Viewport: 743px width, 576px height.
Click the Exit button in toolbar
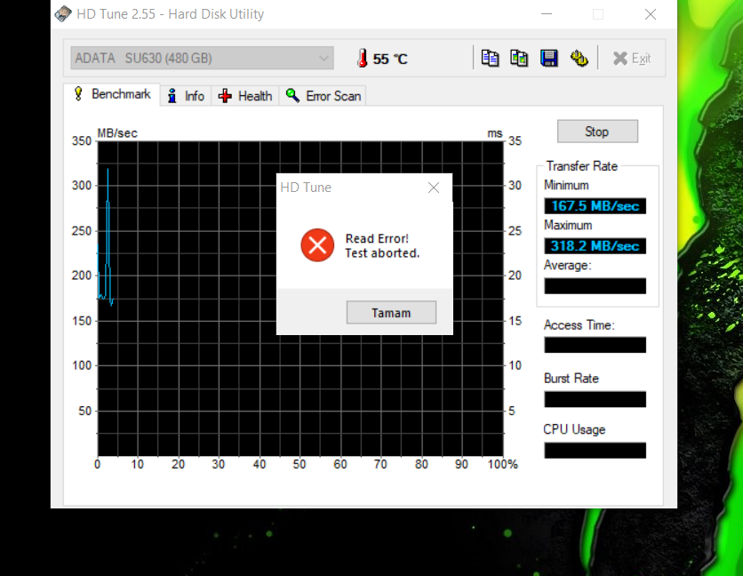[x=632, y=59]
